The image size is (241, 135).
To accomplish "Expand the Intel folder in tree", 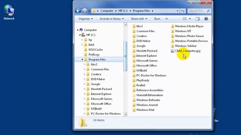I will click(x=82, y=45).
